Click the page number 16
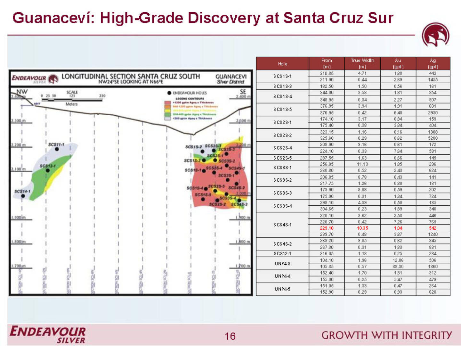461x346 pixels. coord(230,336)
